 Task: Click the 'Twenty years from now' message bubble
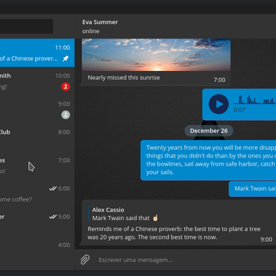pyautogui.click(x=208, y=160)
